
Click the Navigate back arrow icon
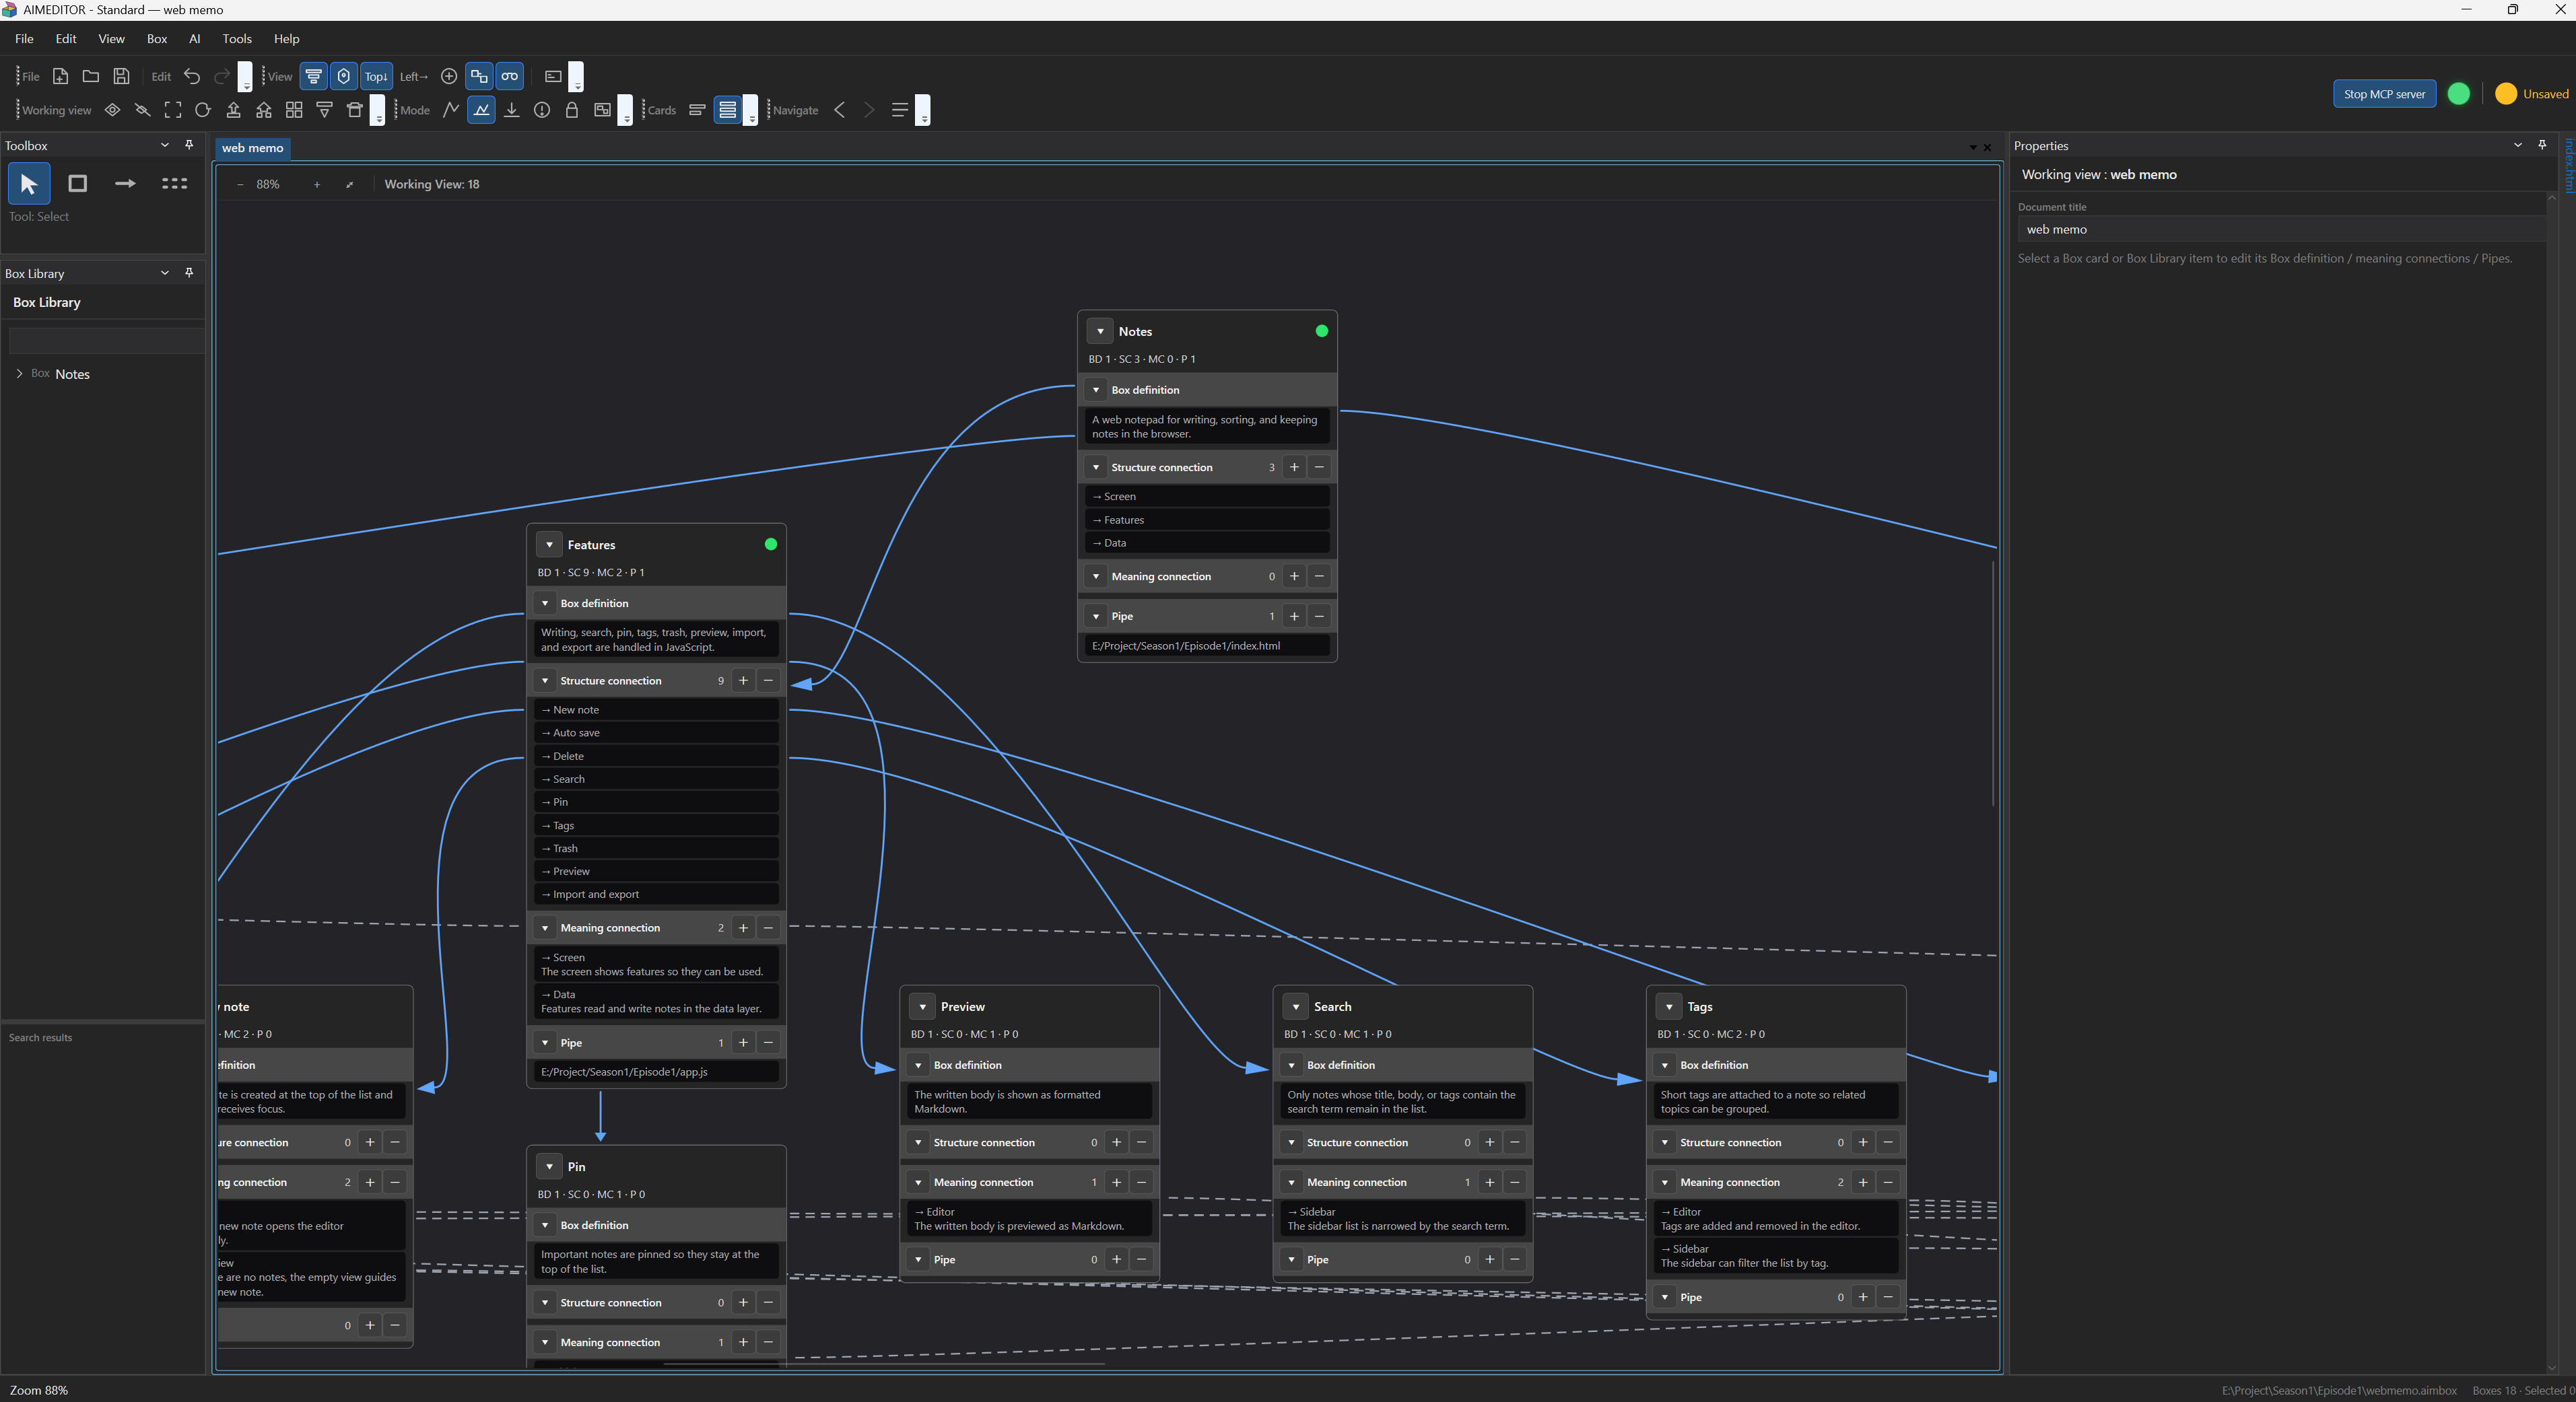pyautogui.click(x=840, y=110)
